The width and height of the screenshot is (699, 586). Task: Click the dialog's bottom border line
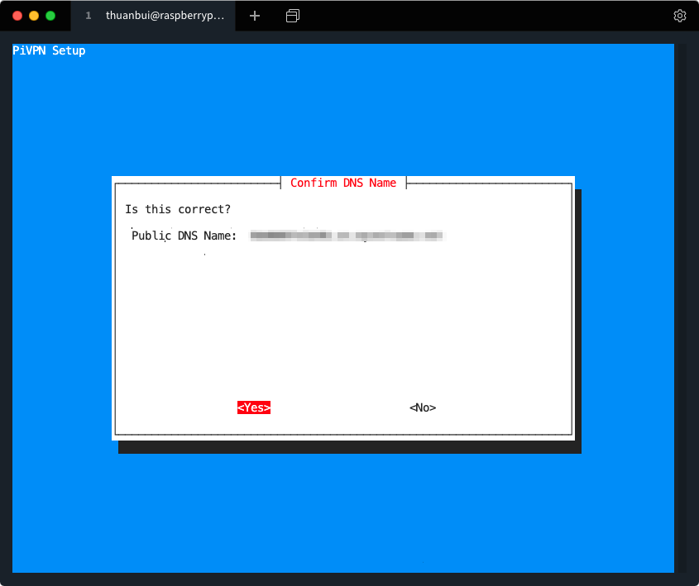tap(343, 433)
